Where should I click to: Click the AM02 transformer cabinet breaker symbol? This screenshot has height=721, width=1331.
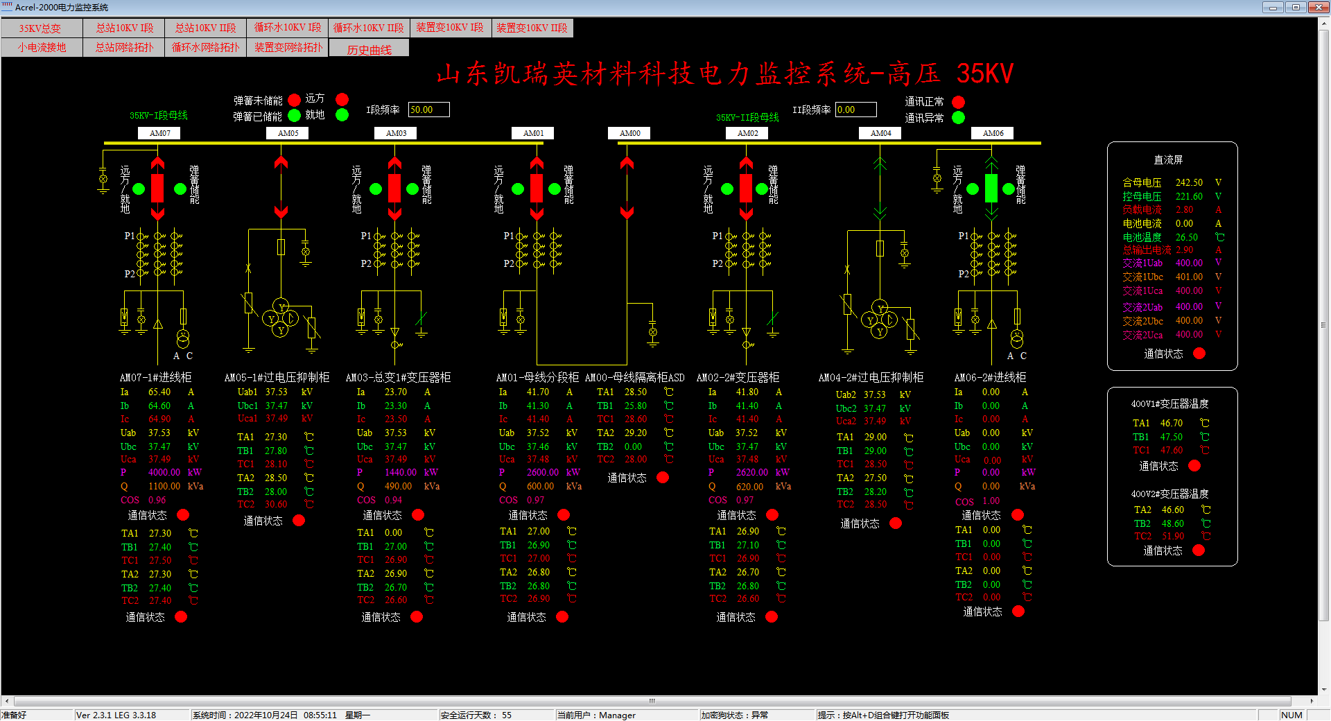(x=746, y=188)
